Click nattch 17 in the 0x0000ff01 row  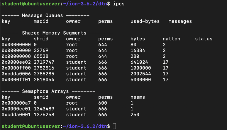165,80
